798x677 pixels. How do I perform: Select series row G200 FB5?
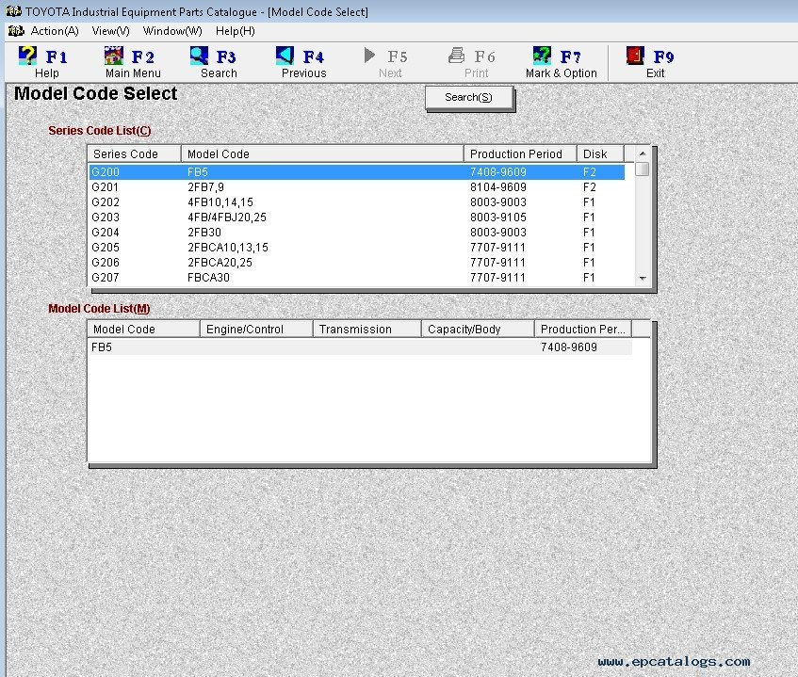[357, 172]
